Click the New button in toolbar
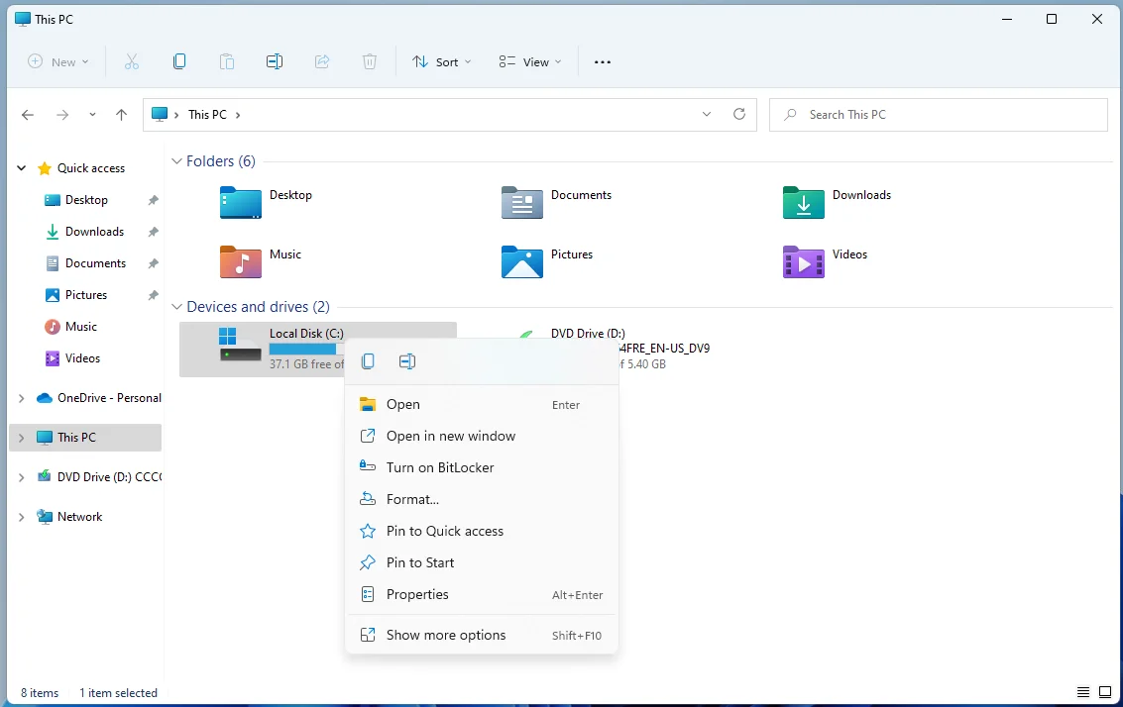The height and width of the screenshot is (707, 1123). pyautogui.click(x=58, y=62)
